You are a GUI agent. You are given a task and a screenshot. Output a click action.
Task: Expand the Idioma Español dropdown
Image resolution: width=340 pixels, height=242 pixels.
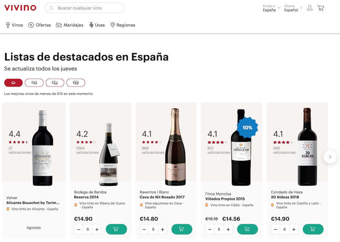tap(293, 8)
